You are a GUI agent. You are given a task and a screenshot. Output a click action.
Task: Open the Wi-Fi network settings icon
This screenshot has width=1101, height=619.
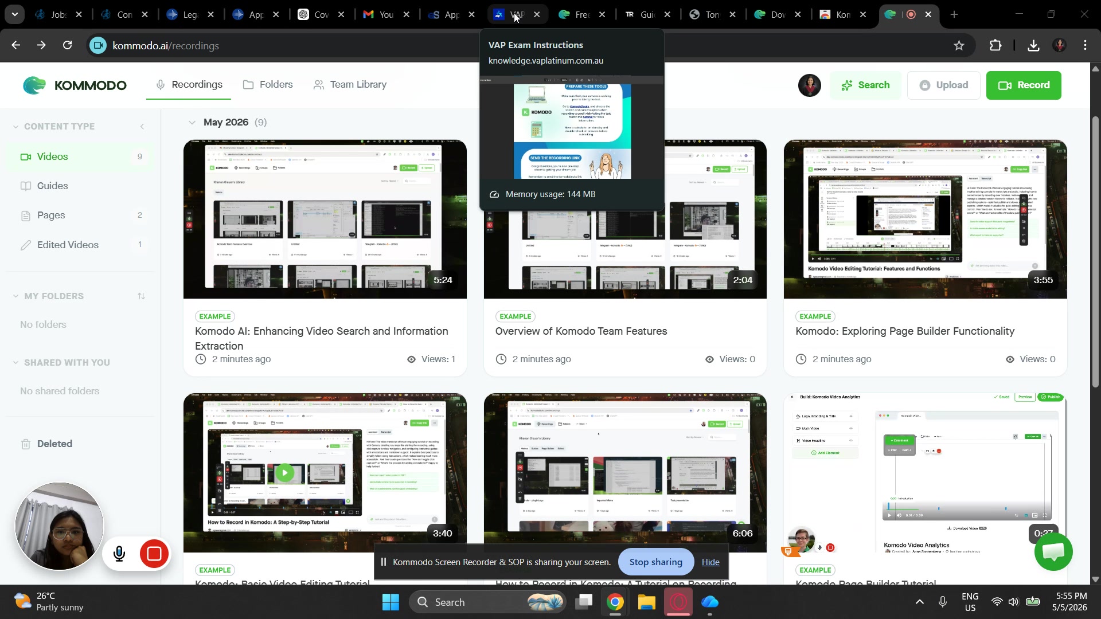point(997,602)
